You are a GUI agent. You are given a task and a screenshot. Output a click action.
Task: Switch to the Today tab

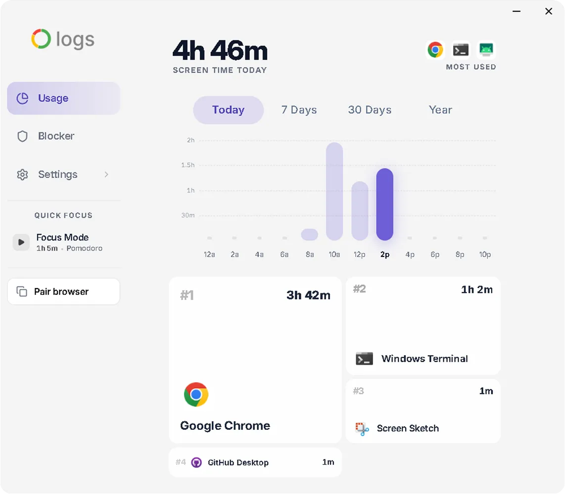click(x=228, y=110)
